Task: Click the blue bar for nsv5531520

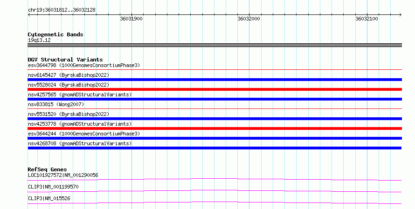Action: 214,119
